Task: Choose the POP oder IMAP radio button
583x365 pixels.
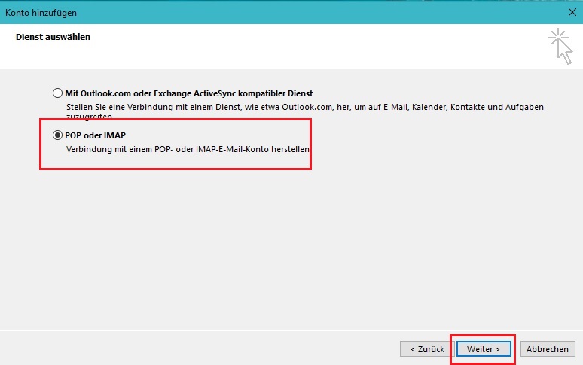Action: (57, 135)
